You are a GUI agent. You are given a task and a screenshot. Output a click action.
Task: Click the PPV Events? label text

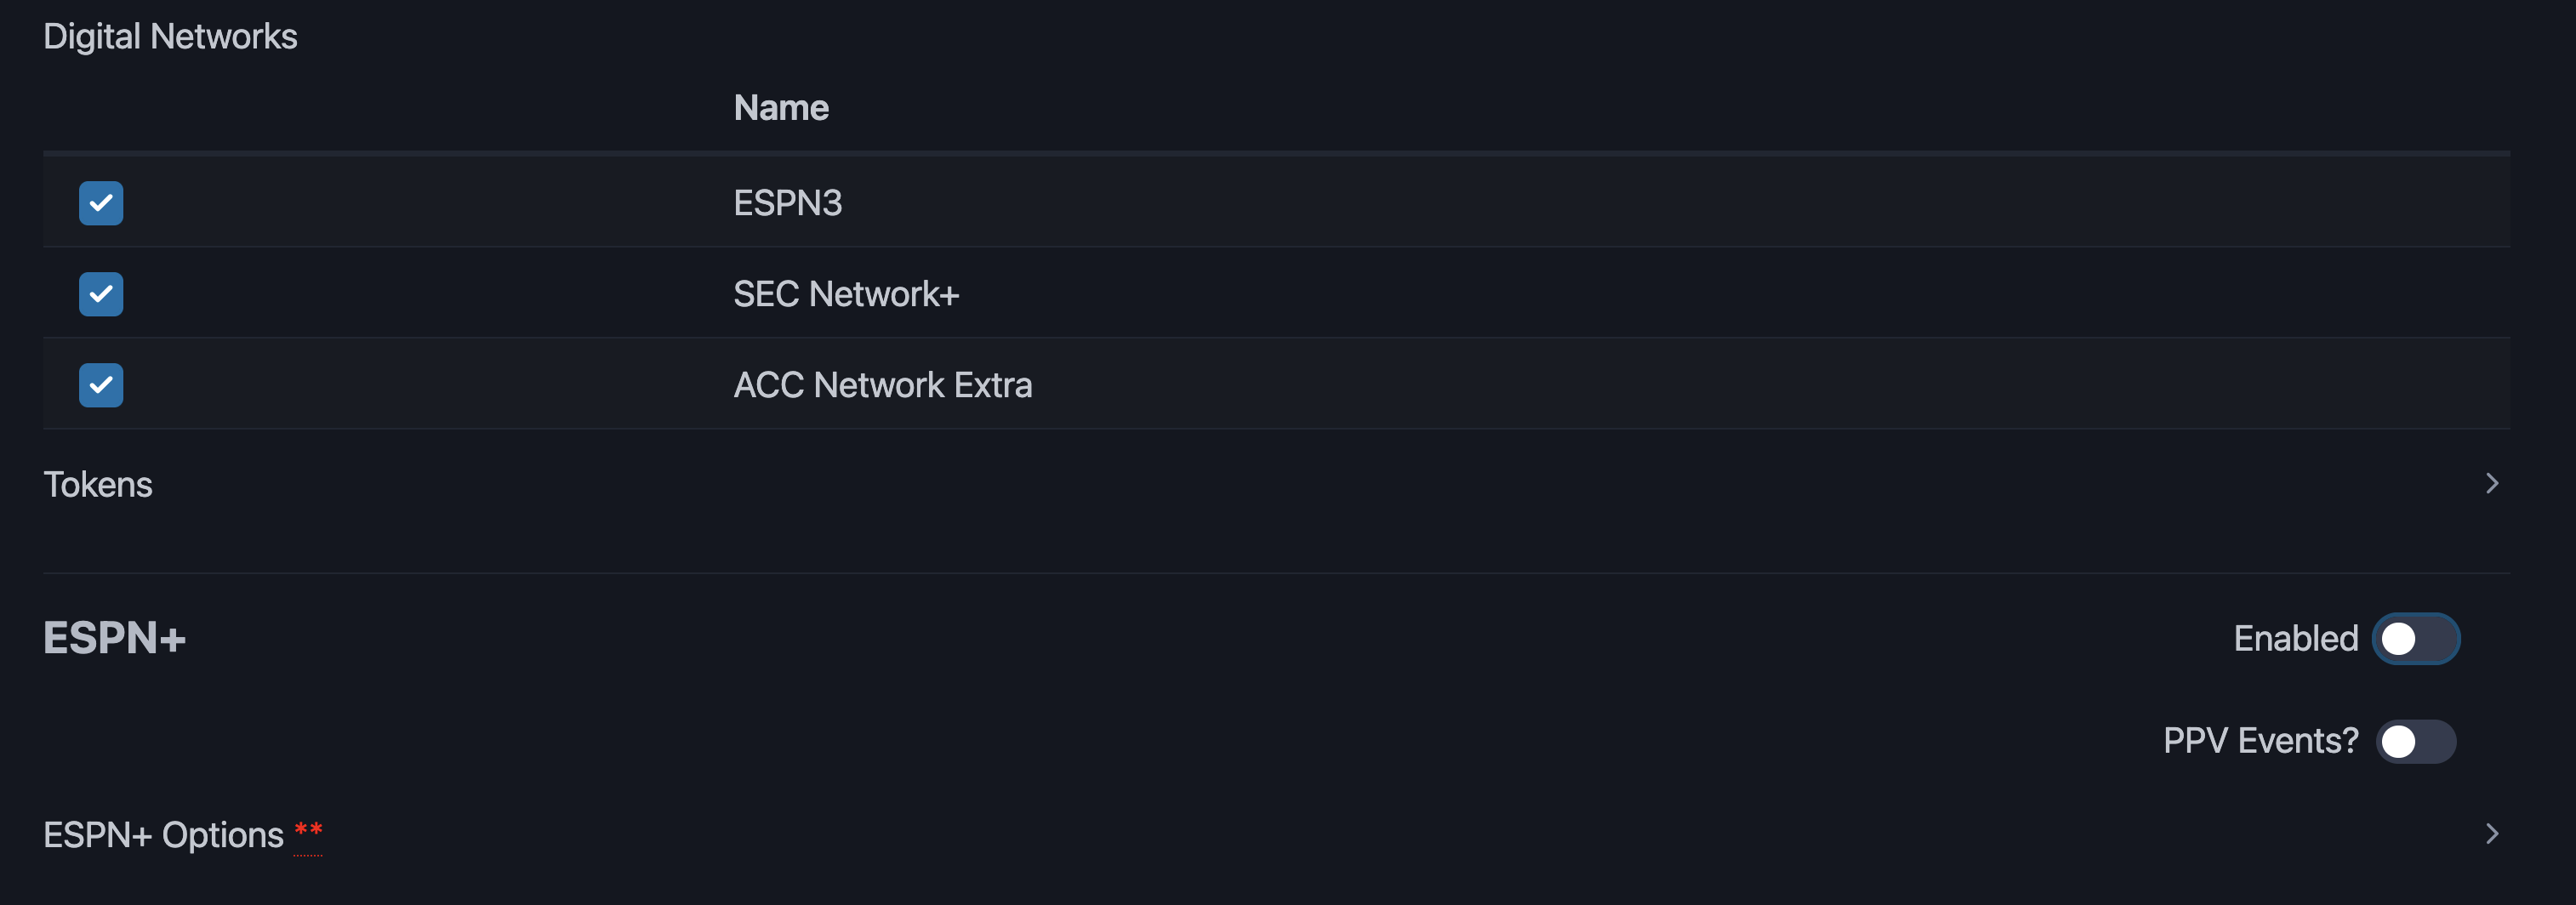click(x=2260, y=741)
